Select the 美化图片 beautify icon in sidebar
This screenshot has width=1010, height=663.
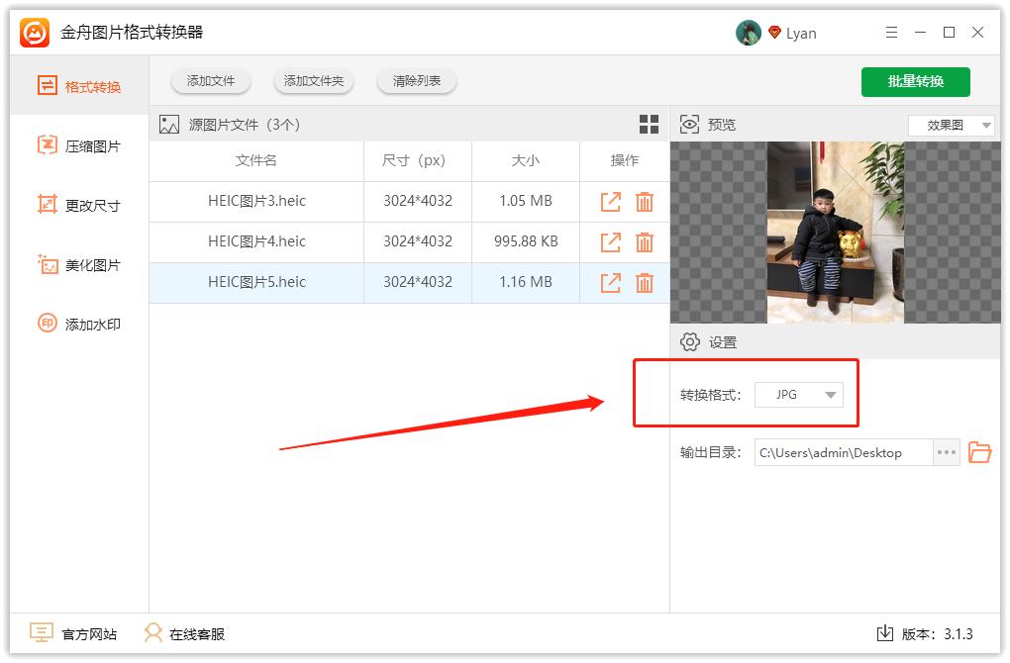point(46,264)
